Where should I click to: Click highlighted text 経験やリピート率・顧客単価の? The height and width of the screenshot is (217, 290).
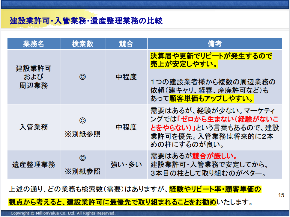click(215, 189)
